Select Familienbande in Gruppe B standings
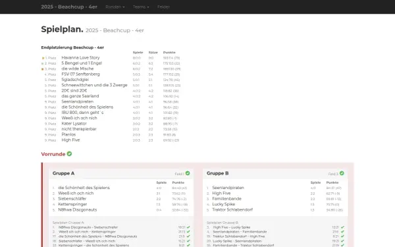Screen dimensions: 395x247 226,199
